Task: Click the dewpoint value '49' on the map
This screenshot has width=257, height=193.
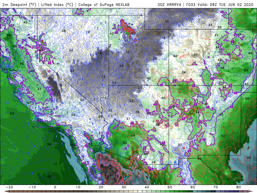Action: click(133, 136)
